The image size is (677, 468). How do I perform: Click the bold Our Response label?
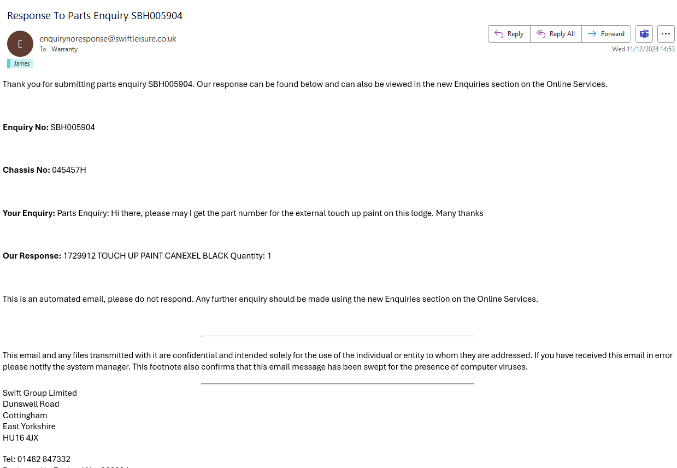32,256
